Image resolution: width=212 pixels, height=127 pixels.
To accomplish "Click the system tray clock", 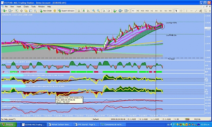I will tap(206, 125).
